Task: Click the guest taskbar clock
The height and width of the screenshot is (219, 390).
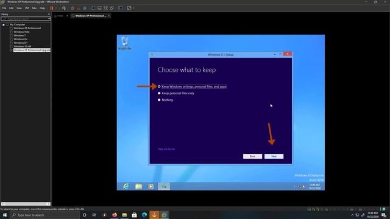Action: pyautogui.click(x=314, y=187)
